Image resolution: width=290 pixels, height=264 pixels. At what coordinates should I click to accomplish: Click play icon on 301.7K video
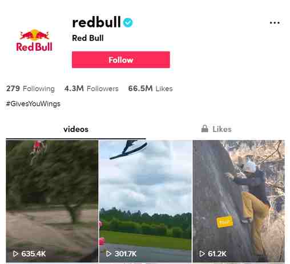(x=108, y=254)
